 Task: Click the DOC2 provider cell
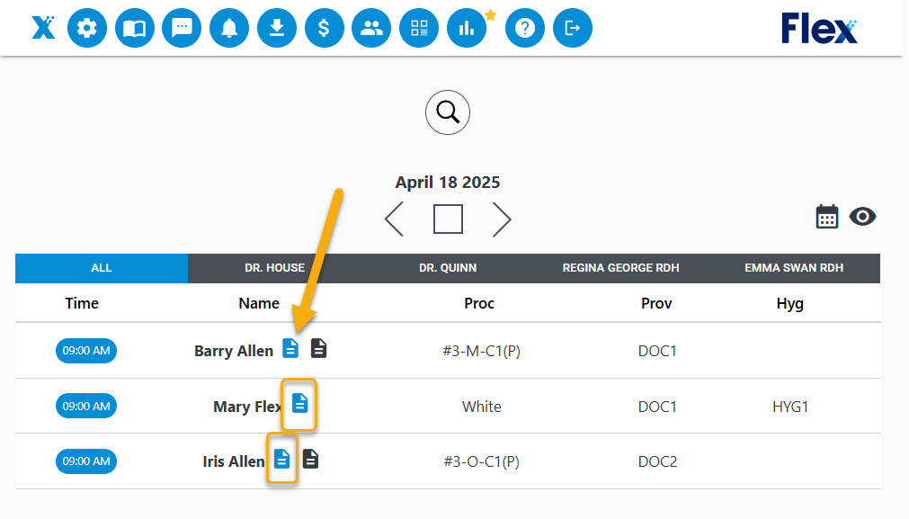[x=657, y=461]
